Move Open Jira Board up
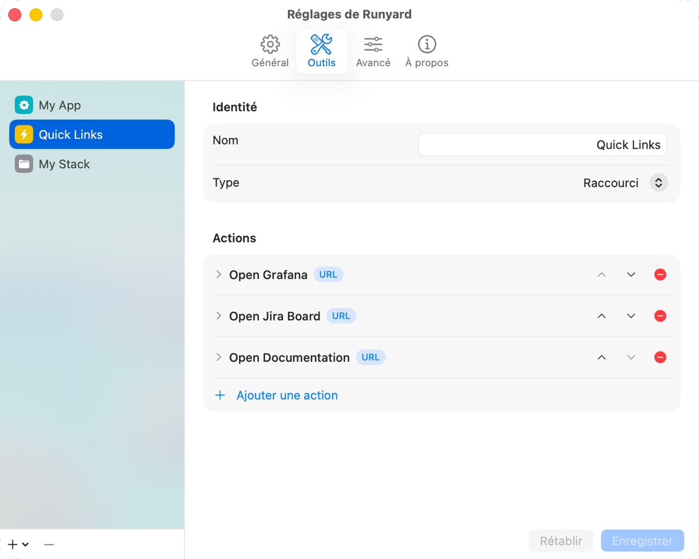Image resolution: width=699 pixels, height=559 pixels. [x=601, y=316]
